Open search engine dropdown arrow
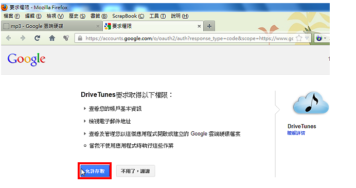Screen dimensions: 356x188 325,38
